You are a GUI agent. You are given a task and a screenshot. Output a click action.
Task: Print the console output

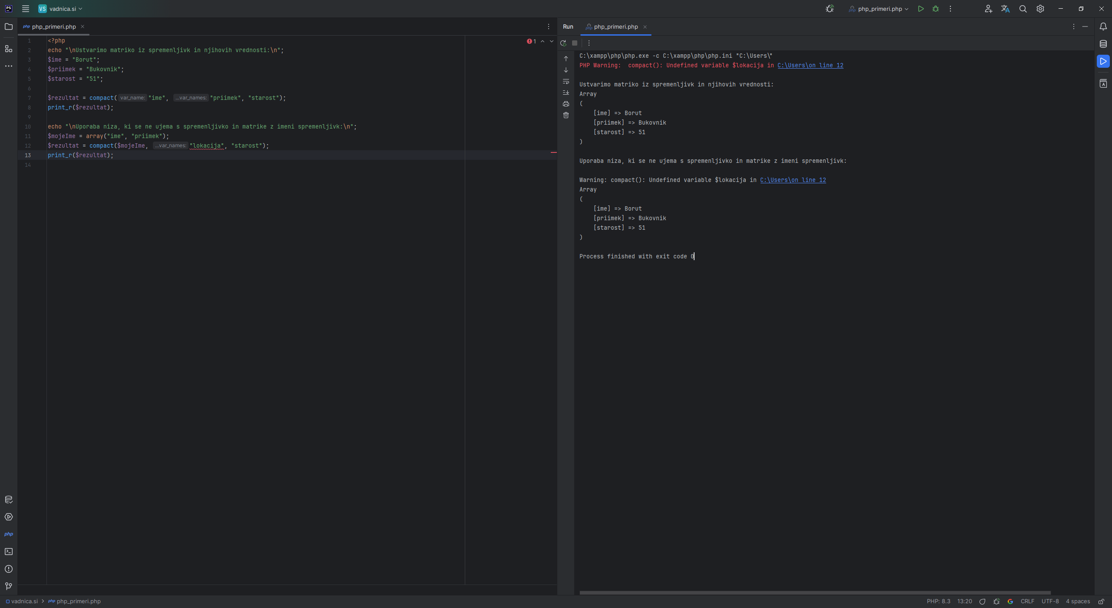(566, 104)
